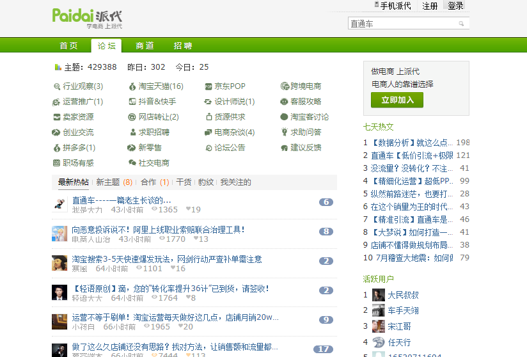
Task: Open the 注册 link in header
Action: (430, 6)
